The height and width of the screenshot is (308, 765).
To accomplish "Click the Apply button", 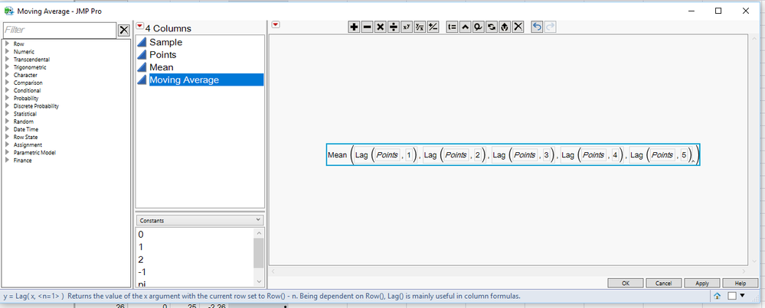I will 702,284.
